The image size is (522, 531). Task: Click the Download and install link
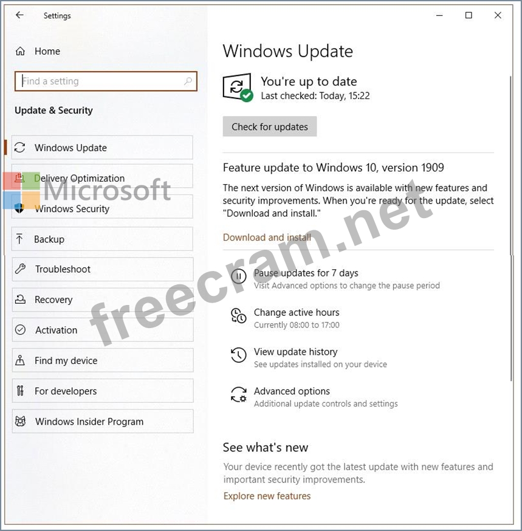click(x=267, y=238)
